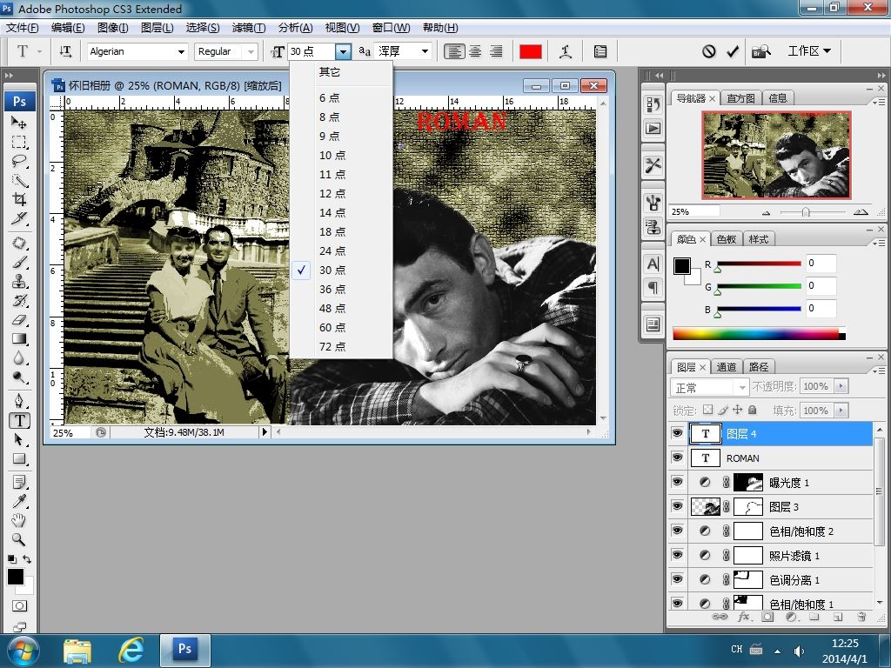Click the foreground color in toolbox
891x668 pixels.
16,577
